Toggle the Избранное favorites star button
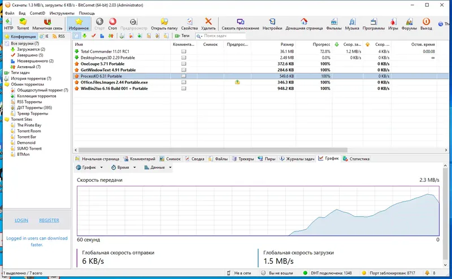The height and width of the screenshot is (279, 452). click(x=79, y=24)
